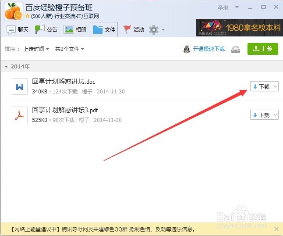Click the 340KB size text
Viewport: 283px width, 236px height.
tap(39, 92)
